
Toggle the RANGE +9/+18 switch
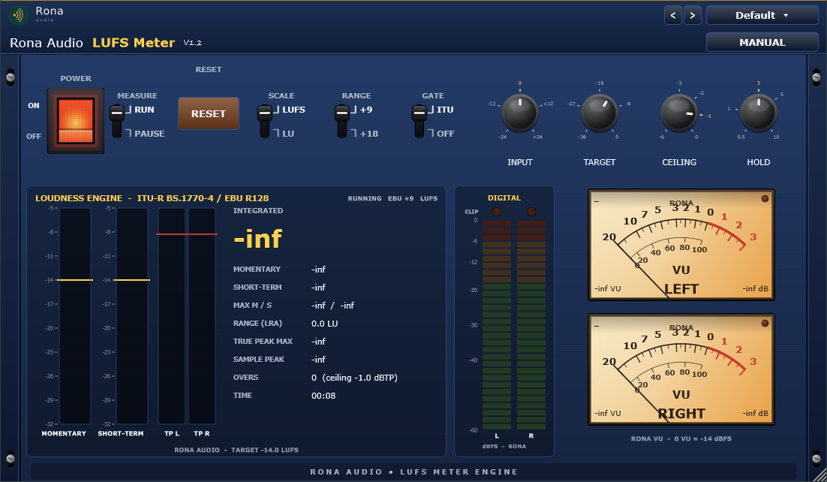342,122
